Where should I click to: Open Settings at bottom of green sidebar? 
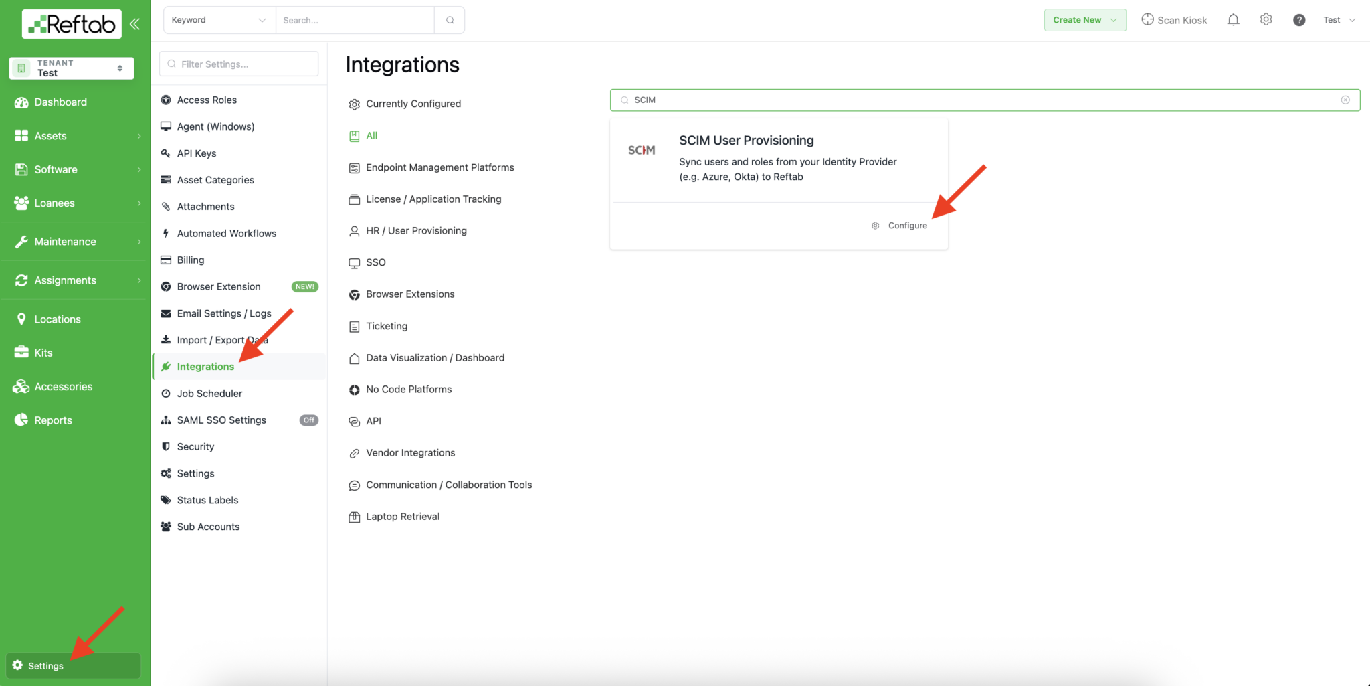coord(74,665)
